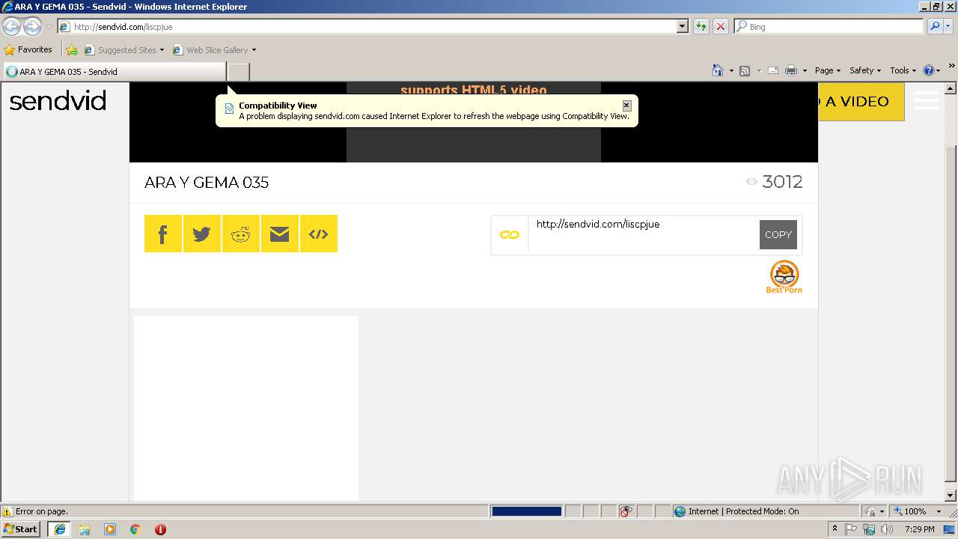
Task: Click the volume tray icon
Action: 886,529
